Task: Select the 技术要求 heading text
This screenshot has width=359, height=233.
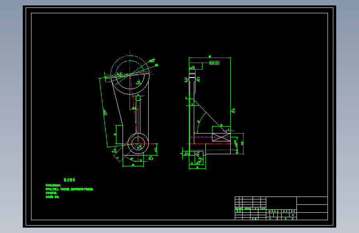Action: 70,180
